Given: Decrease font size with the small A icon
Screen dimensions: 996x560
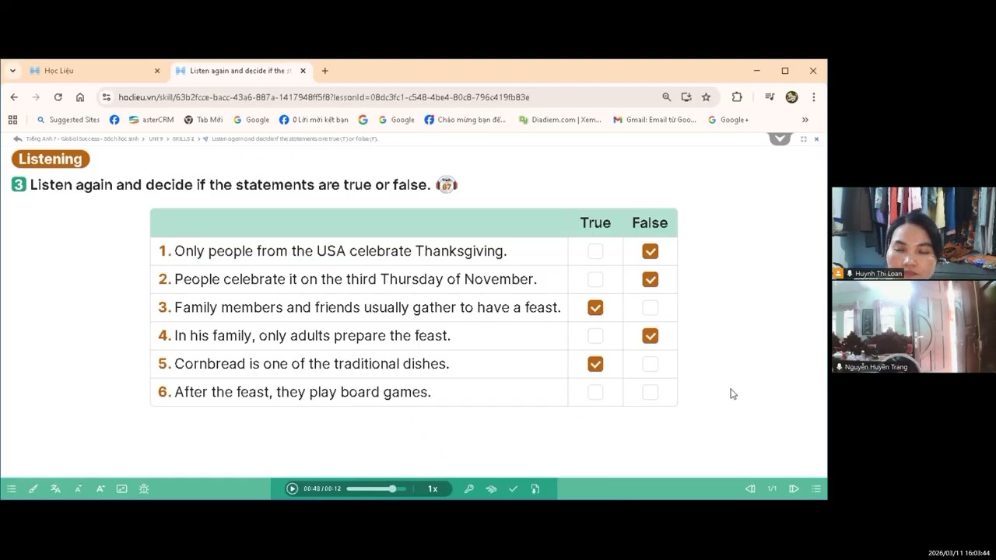Looking at the screenshot, I should click(x=78, y=489).
